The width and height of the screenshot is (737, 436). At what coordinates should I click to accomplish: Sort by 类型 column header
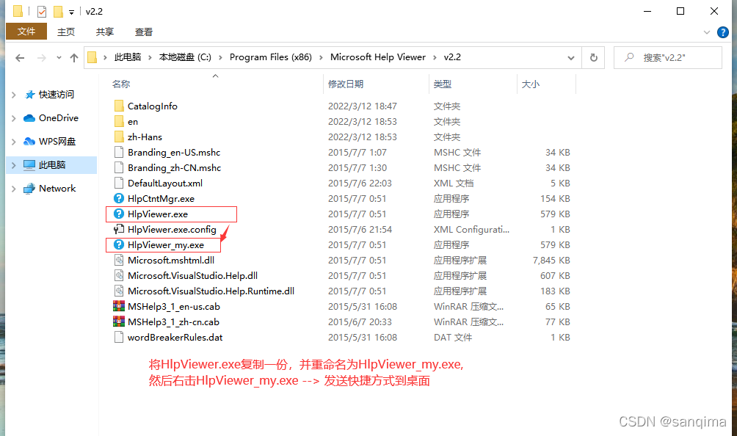pos(443,84)
